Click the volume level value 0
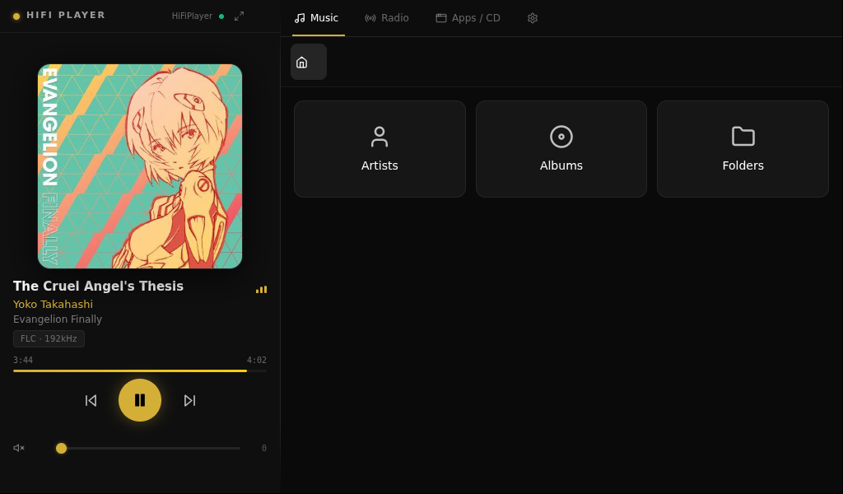 click(x=264, y=449)
